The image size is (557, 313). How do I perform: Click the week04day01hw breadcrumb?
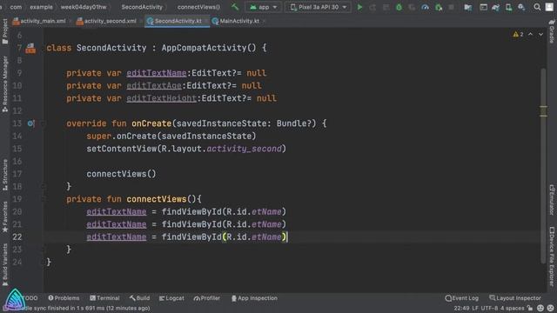84,7
